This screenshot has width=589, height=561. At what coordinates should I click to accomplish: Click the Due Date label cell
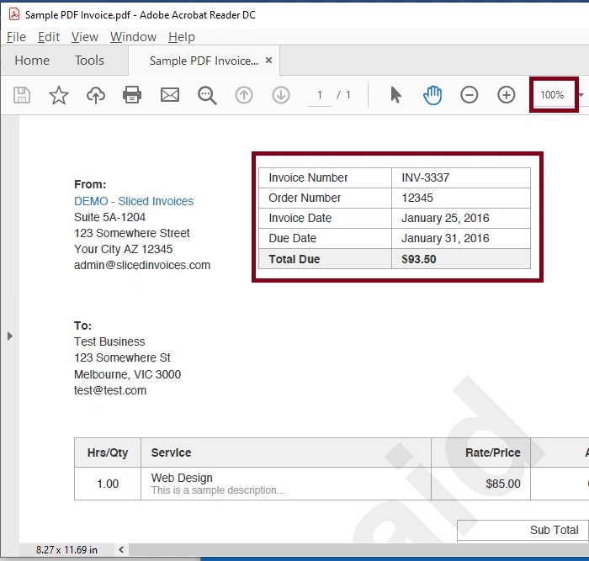click(326, 238)
